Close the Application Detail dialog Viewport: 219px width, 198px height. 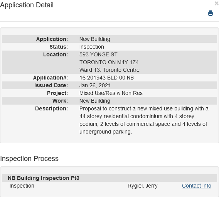217,3
